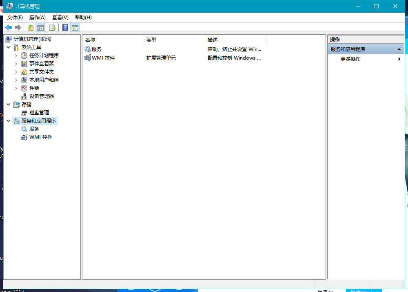Toggle the action pane show/hide icon
The width and height of the screenshot is (408, 292).
(x=75, y=27)
